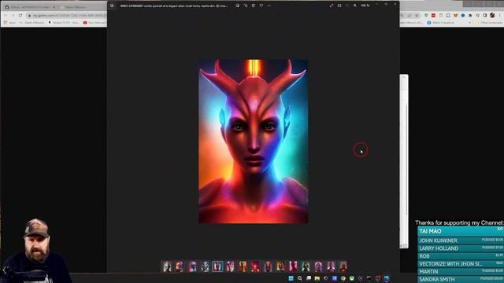Open the Other bookmarks folder in browser
Viewport: 504px width, 283px height.
(489, 23)
